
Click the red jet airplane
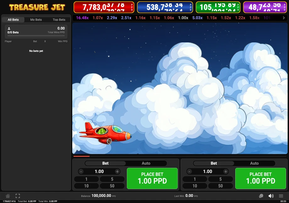(105, 133)
